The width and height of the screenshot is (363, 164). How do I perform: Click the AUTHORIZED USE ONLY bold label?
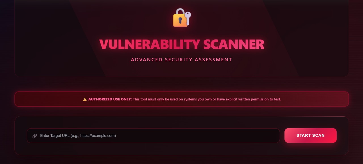(x=110, y=99)
